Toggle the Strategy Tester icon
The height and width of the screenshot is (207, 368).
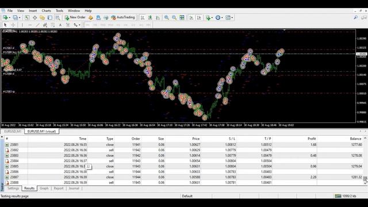point(57,18)
